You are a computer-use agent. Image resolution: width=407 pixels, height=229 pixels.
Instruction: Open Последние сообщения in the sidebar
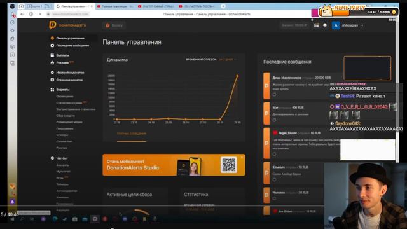point(72,45)
